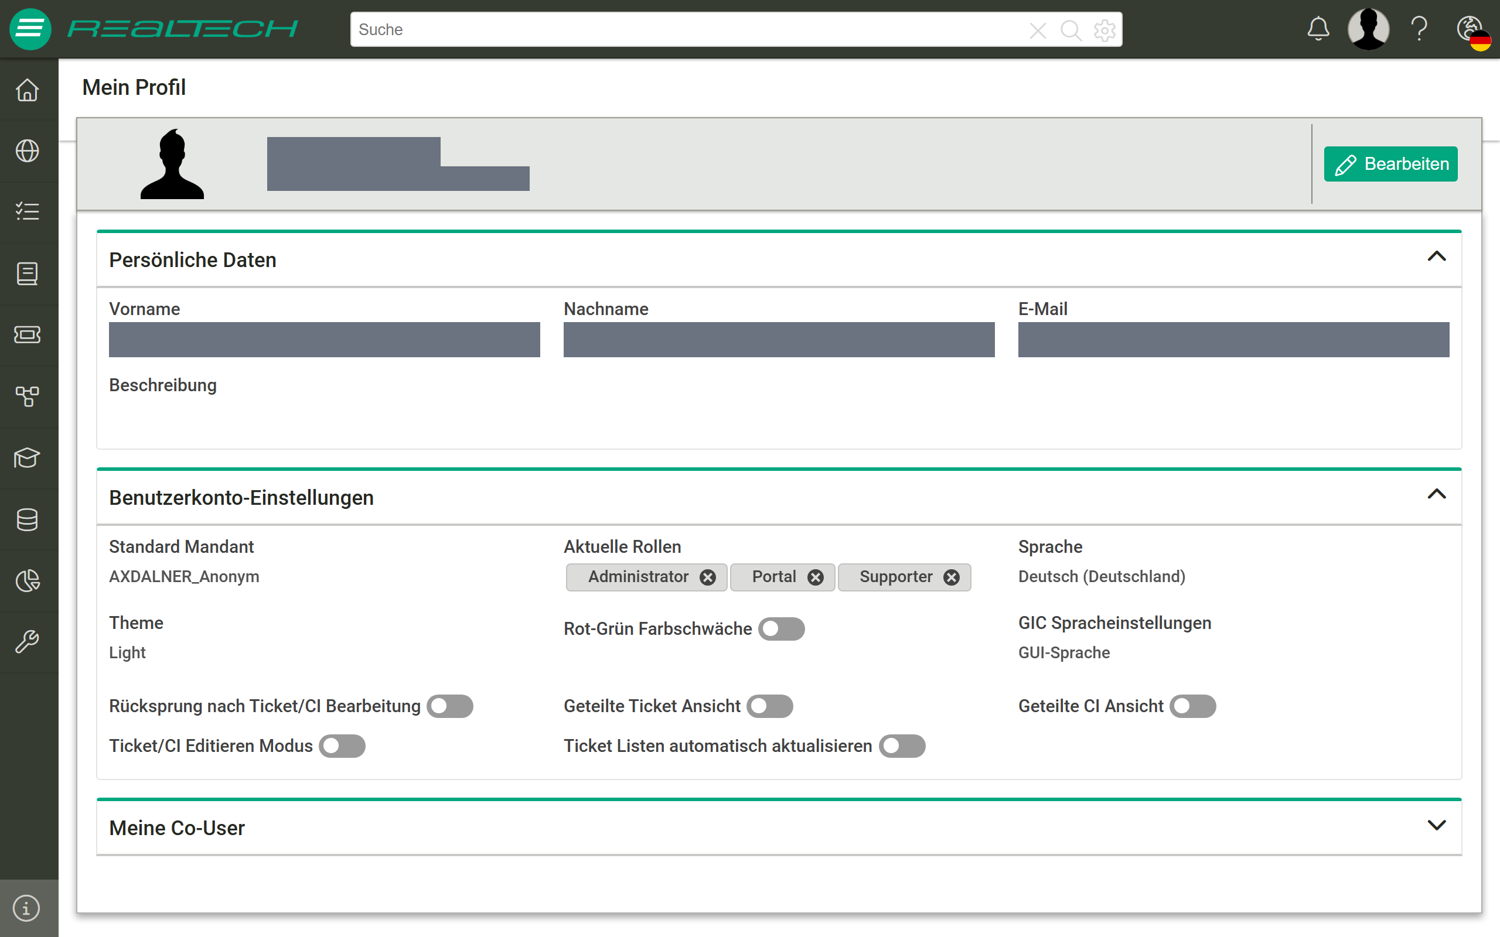Open the notifications bell

[x=1318, y=29]
